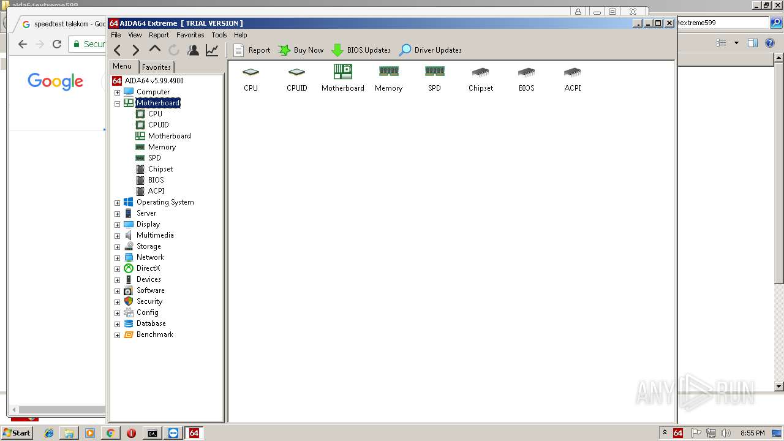Expand the Network tree node
The width and height of the screenshot is (784, 441).
[117, 257]
